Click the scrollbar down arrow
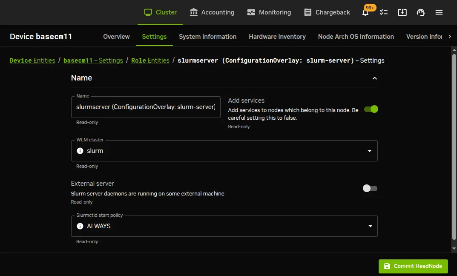 [x=454, y=249]
